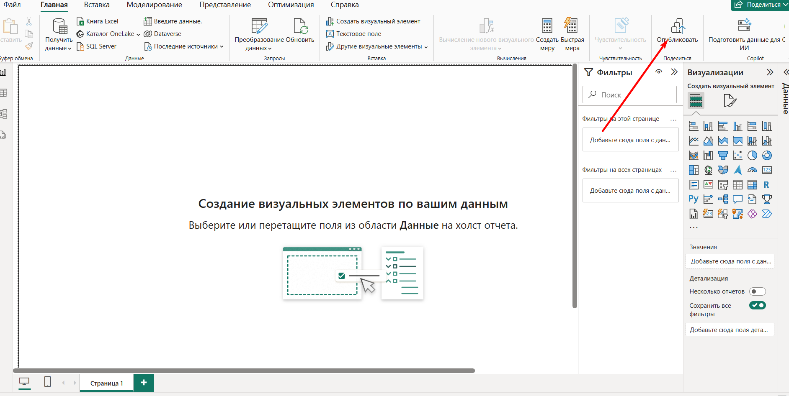Select the Power Automate visual icon
The height and width of the screenshot is (396, 789).
[x=767, y=214]
